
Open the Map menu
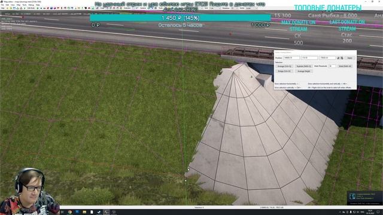point(19,5)
